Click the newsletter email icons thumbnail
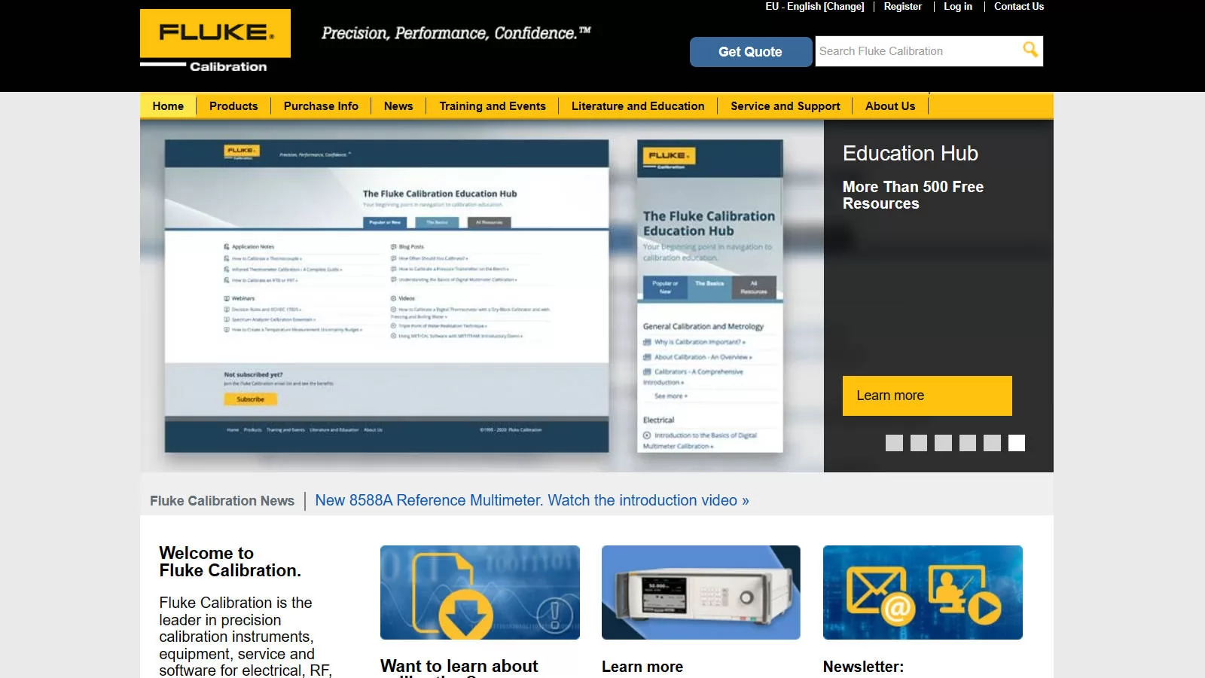This screenshot has height=678, width=1205. point(923,593)
